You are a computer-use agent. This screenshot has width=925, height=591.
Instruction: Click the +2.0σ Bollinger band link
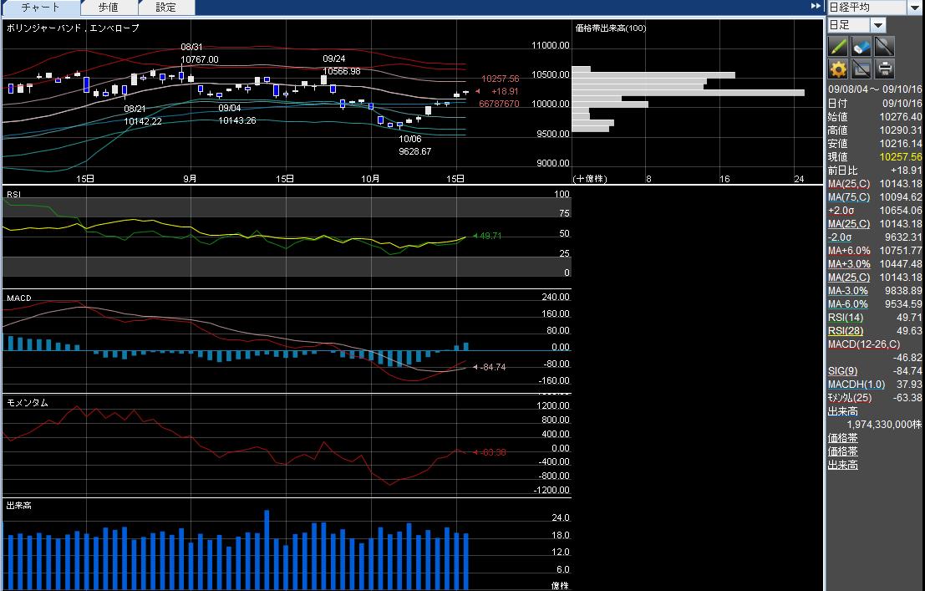(840, 211)
